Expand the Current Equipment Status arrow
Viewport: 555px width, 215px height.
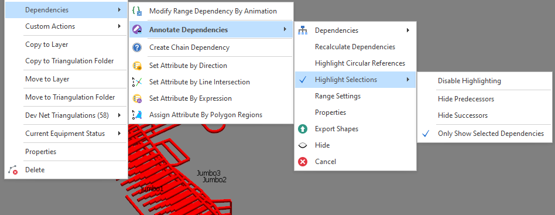coord(119,134)
